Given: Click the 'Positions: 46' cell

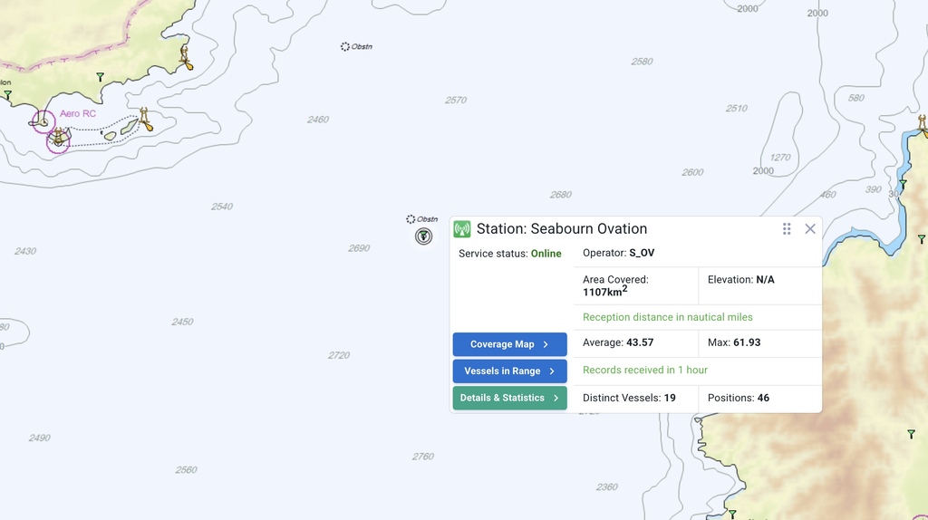Looking at the screenshot, I should [760, 398].
